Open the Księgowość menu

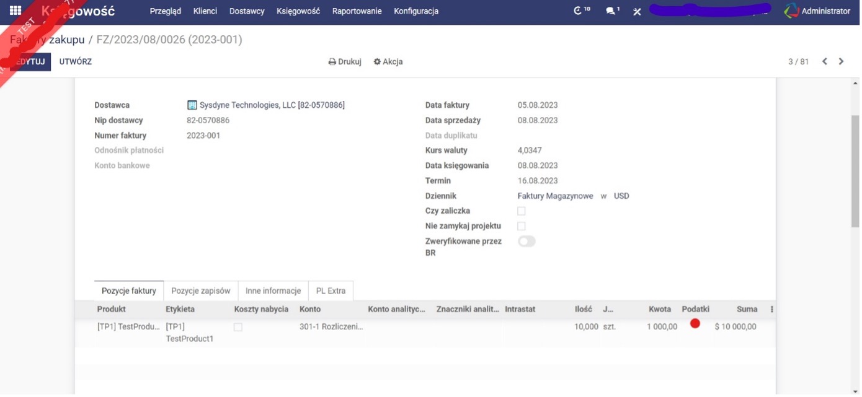(298, 11)
